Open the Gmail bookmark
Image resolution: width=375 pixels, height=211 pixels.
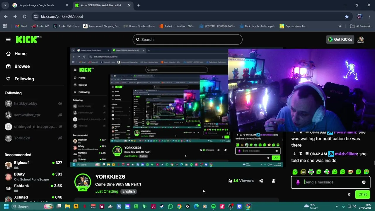pyautogui.click(x=21, y=26)
